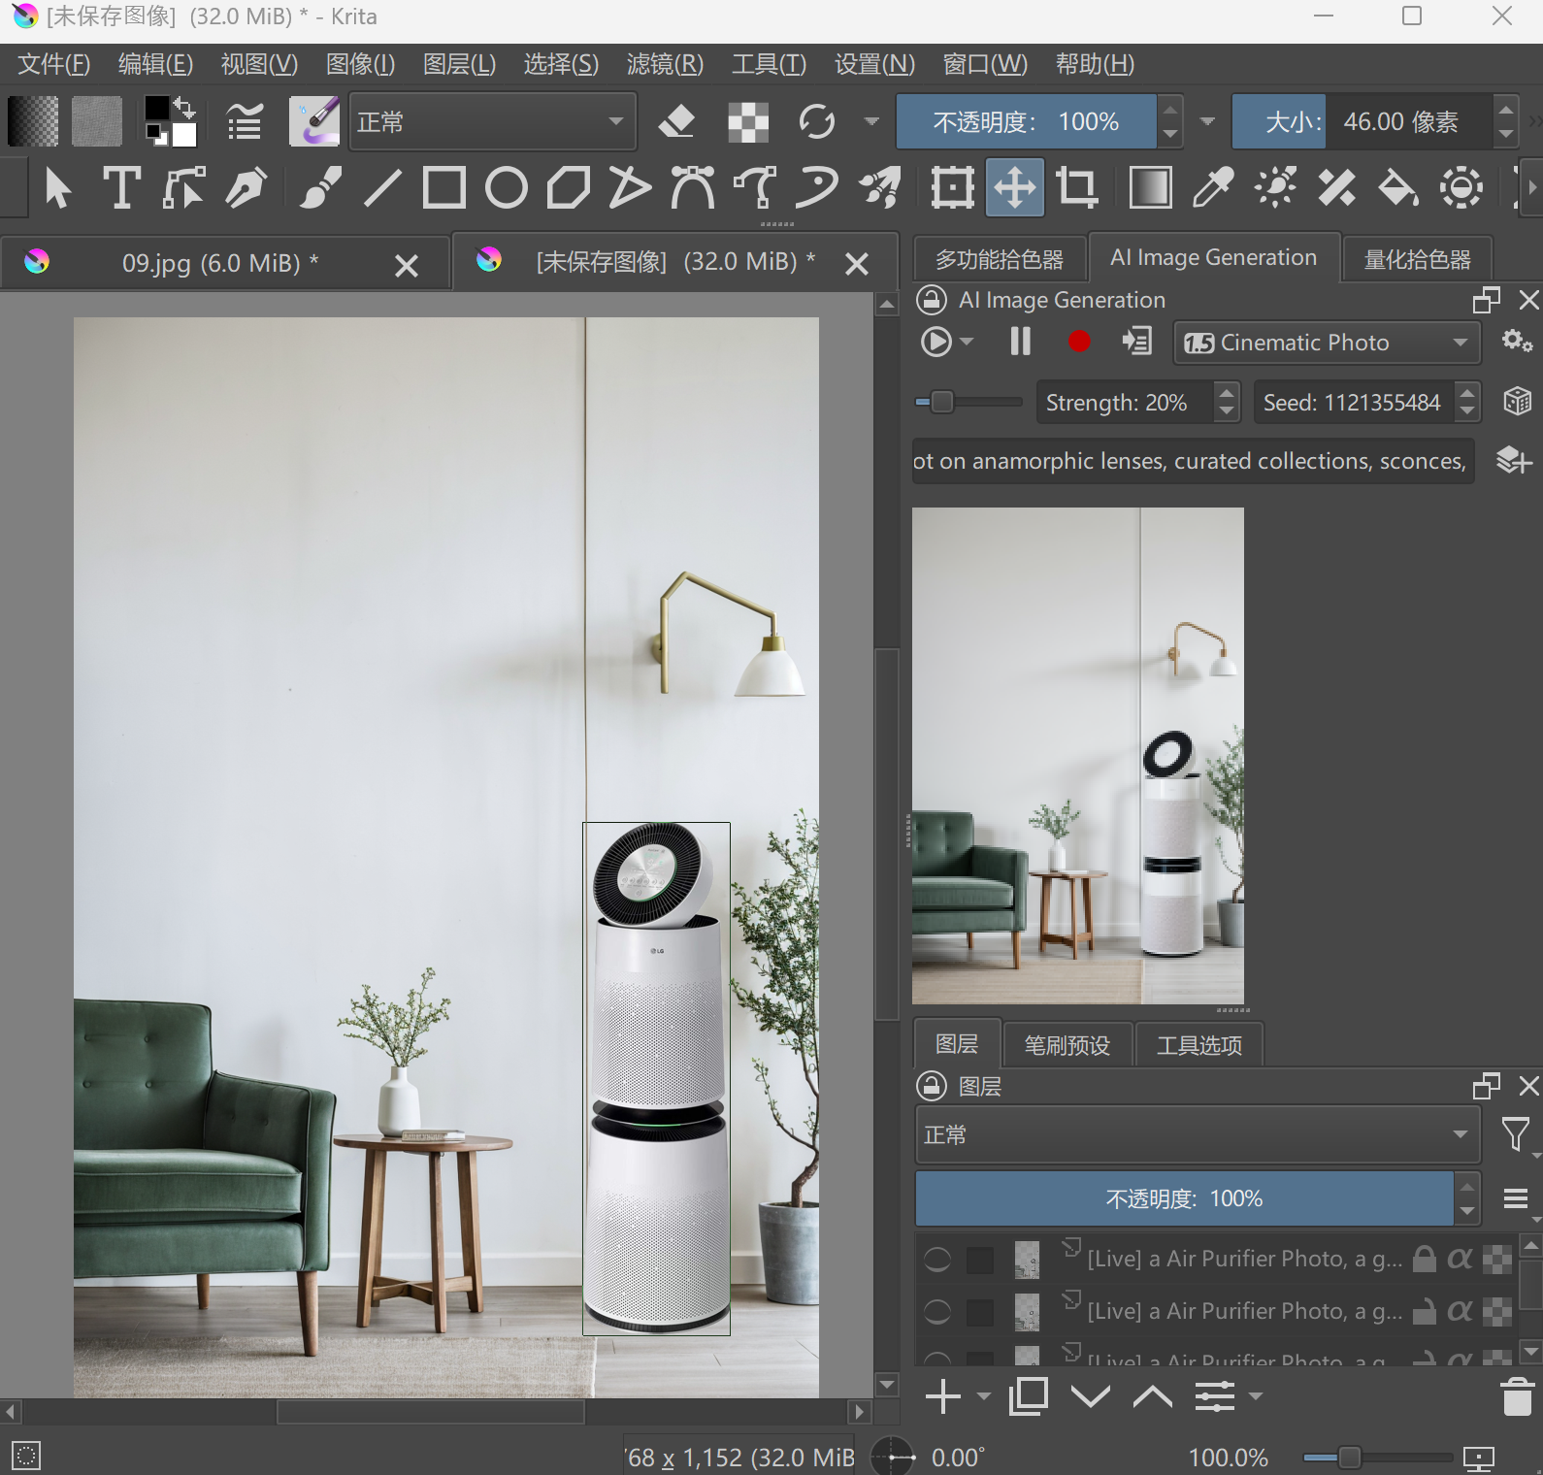Open layer filter funnel menu
1543x1475 pixels.
coord(1515,1134)
